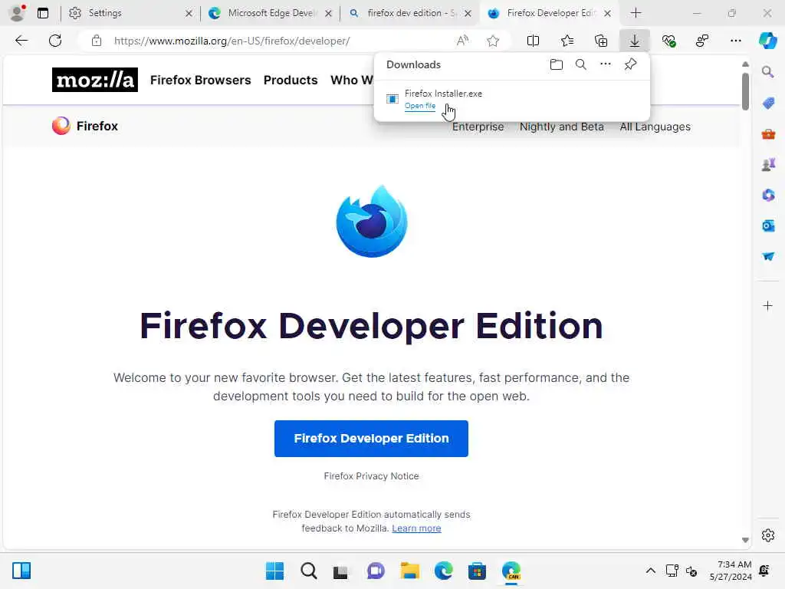Open the taskbar Widgets button
The height and width of the screenshot is (589, 785).
coord(21,571)
